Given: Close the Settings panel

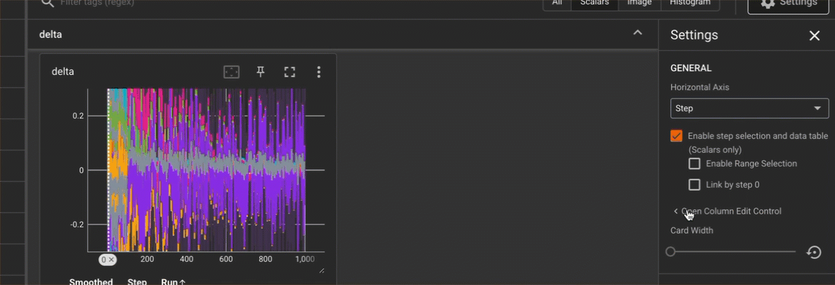Looking at the screenshot, I should [814, 36].
